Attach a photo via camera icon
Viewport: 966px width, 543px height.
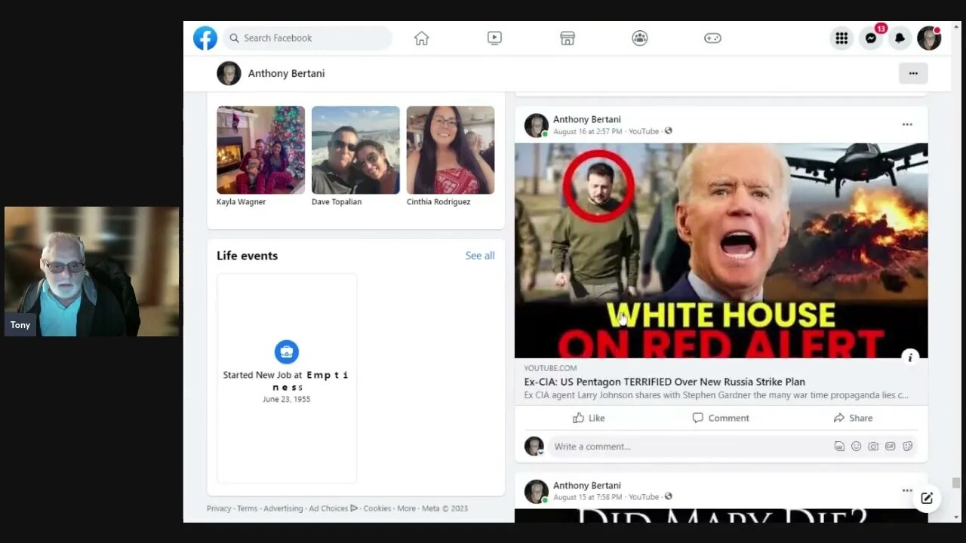click(873, 446)
